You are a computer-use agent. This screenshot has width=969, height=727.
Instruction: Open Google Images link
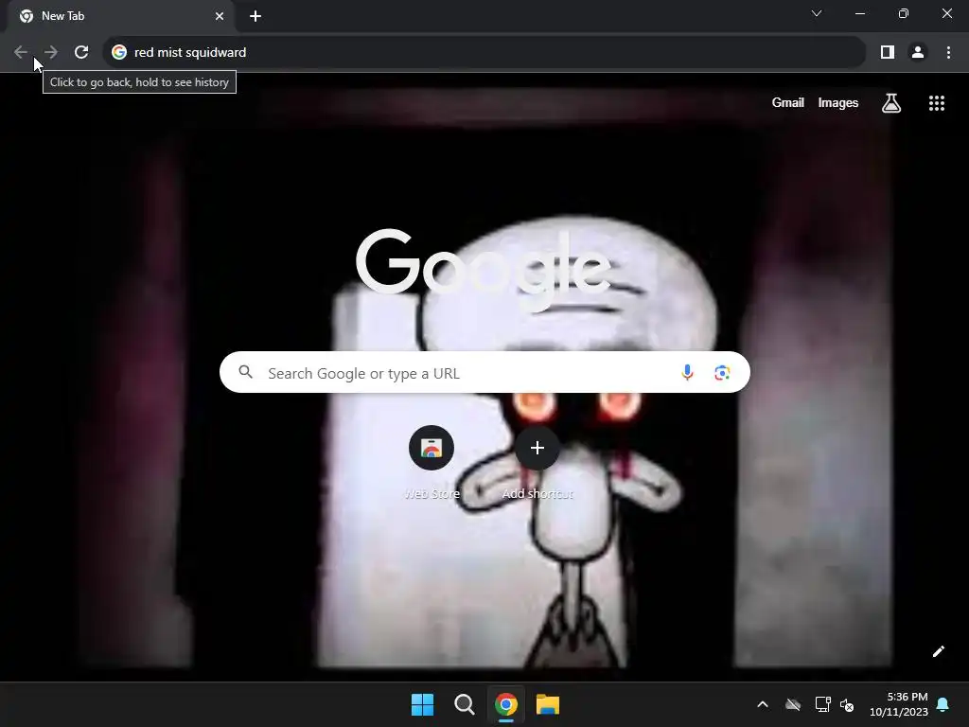(838, 102)
